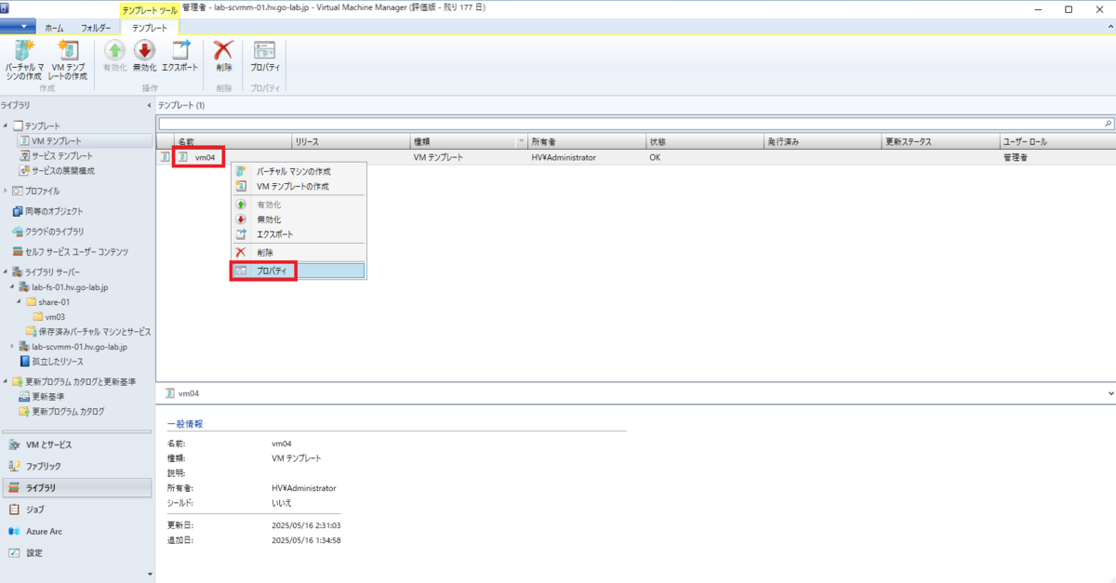
Task: Select 保存済みバーチャル マシンとサービス folder
Action: (87, 331)
